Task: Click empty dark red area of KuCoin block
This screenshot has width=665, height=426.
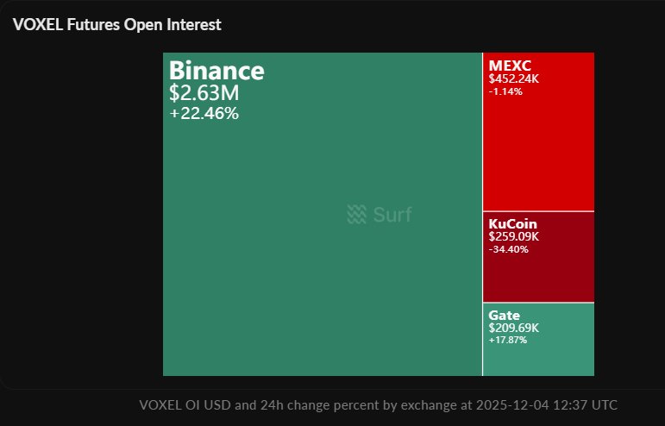Action: pos(538,278)
